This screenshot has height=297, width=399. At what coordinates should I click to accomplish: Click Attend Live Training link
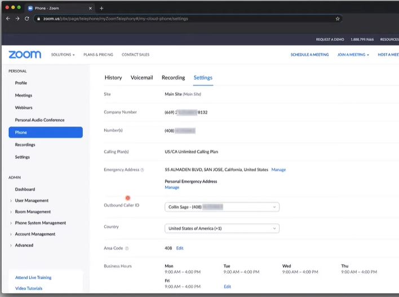33,278
